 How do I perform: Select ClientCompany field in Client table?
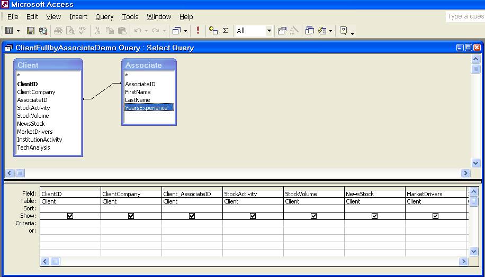[36, 92]
